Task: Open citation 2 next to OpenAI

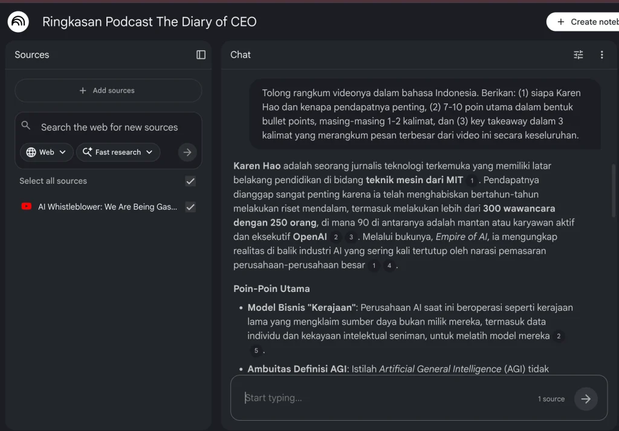Action: pos(335,236)
